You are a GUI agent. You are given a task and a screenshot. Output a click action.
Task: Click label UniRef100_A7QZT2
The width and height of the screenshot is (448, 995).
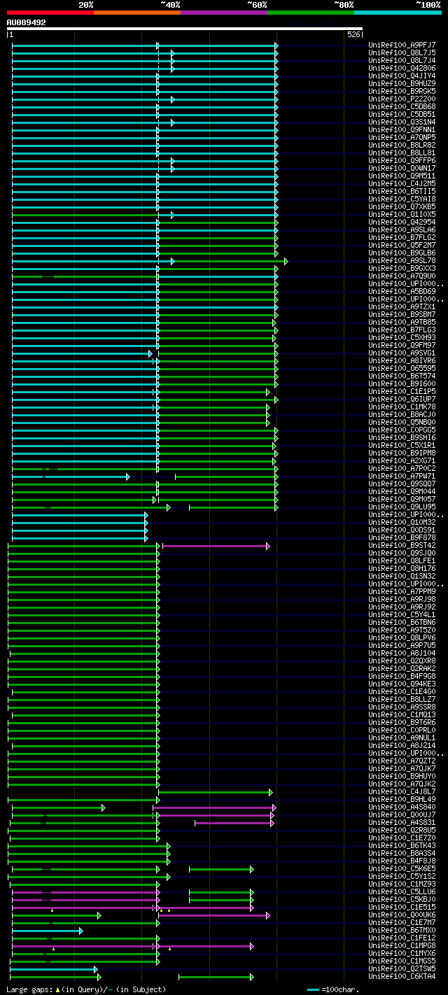point(402,761)
